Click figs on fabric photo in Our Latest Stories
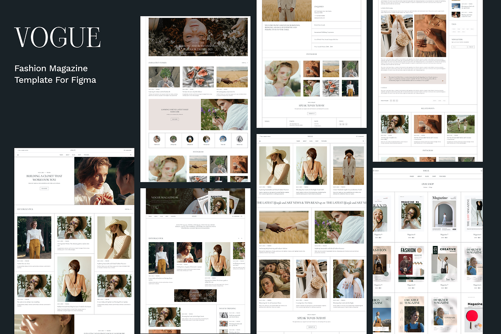 tap(198, 77)
